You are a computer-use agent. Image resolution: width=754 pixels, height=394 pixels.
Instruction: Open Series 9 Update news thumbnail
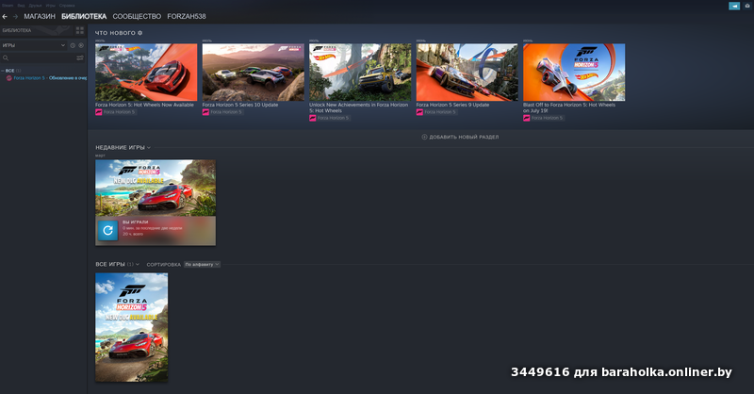(467, 73)
